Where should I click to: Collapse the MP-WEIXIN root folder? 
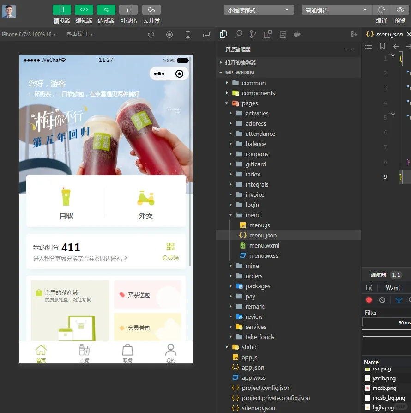click(x=289, y=73)
